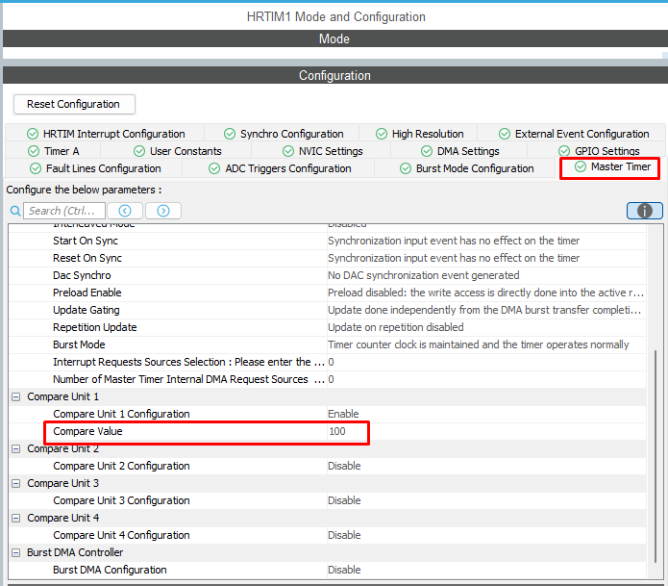
Task: Open the parameter info button
Action: 645,211
